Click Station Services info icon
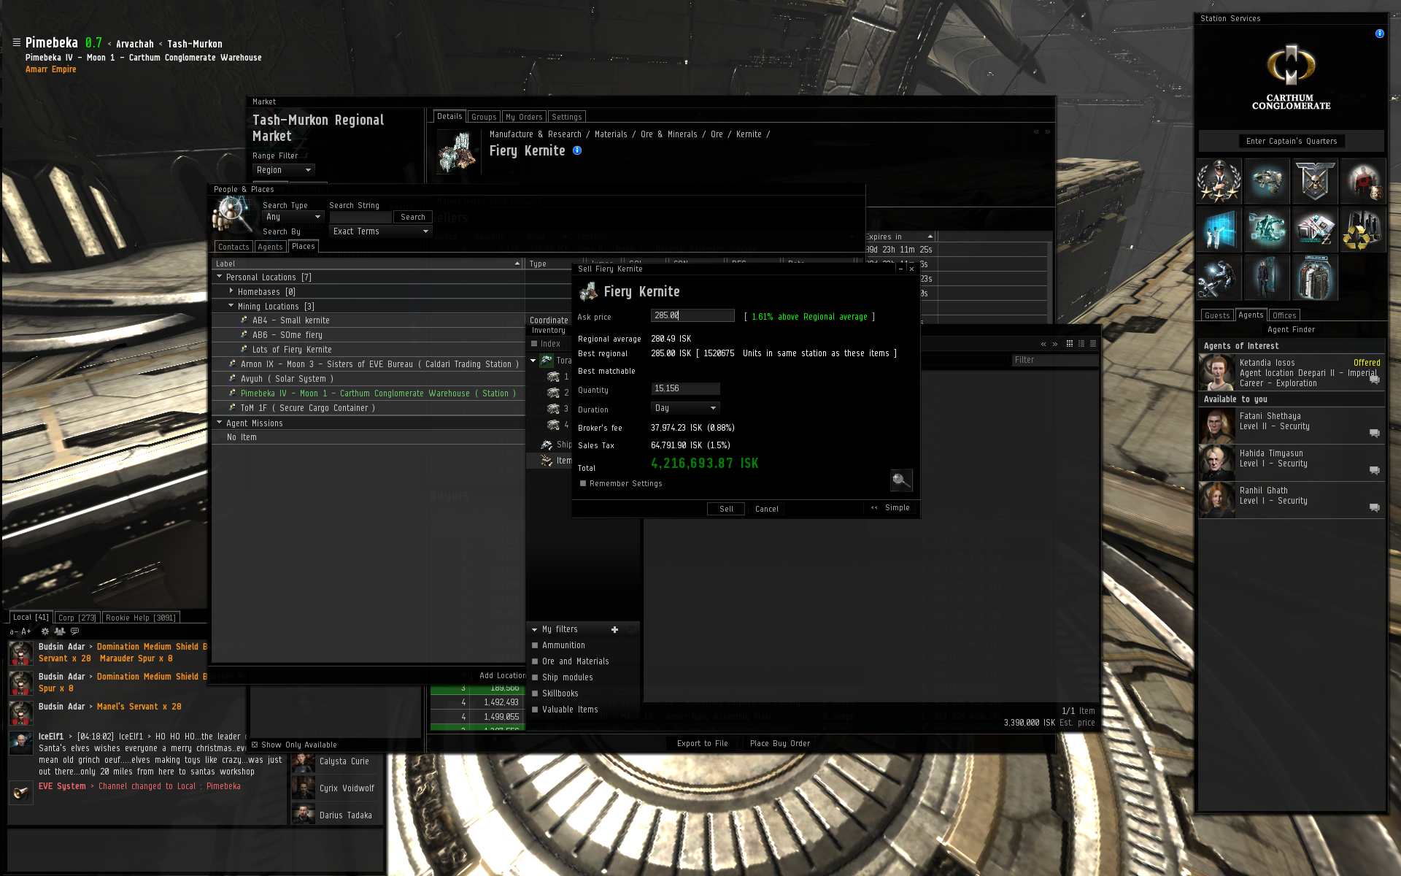This screenshot has width=1401, height=876. click(x=1379, y=34)
